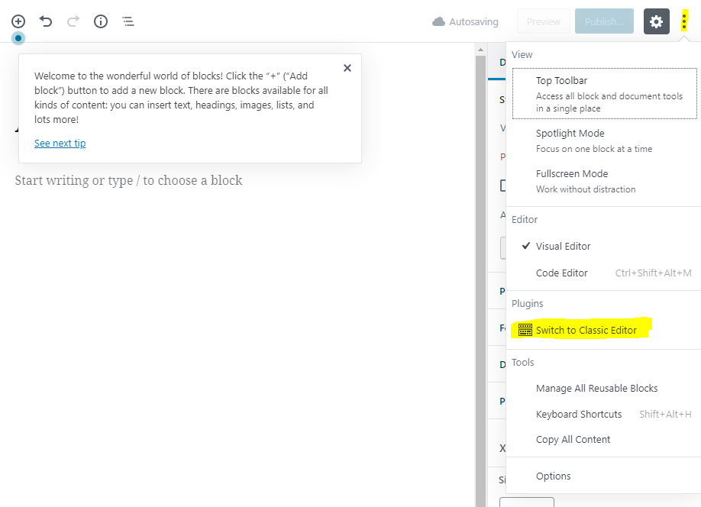Screen dimensions: 701x507
Task: Follow the See next tip link
Action: 60,144
